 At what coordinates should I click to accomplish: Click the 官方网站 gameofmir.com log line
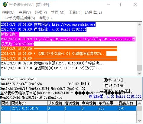48,24
